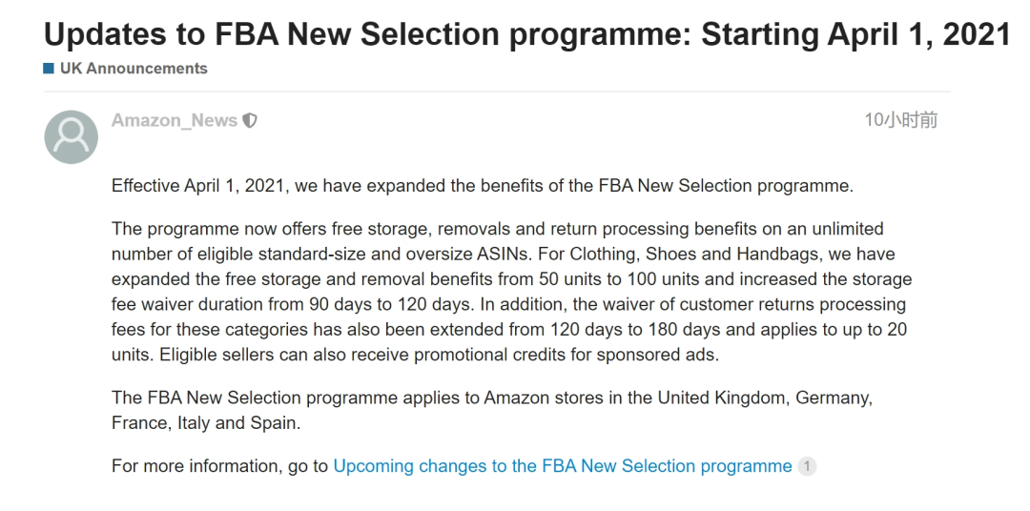1030x511 pixels.
Task: Click the line France, Italy and Spain
Action: pyautogui.click(x=206, y=423)
